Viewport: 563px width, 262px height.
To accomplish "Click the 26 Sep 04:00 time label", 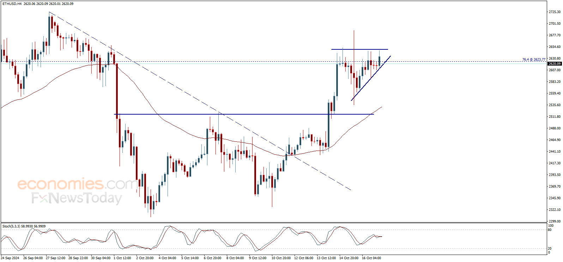I will (x=33, y=258).
